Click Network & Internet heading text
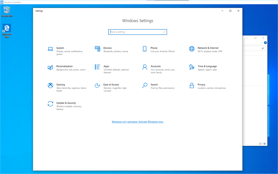This screenshot has height=174, width=278. (208, 48)
